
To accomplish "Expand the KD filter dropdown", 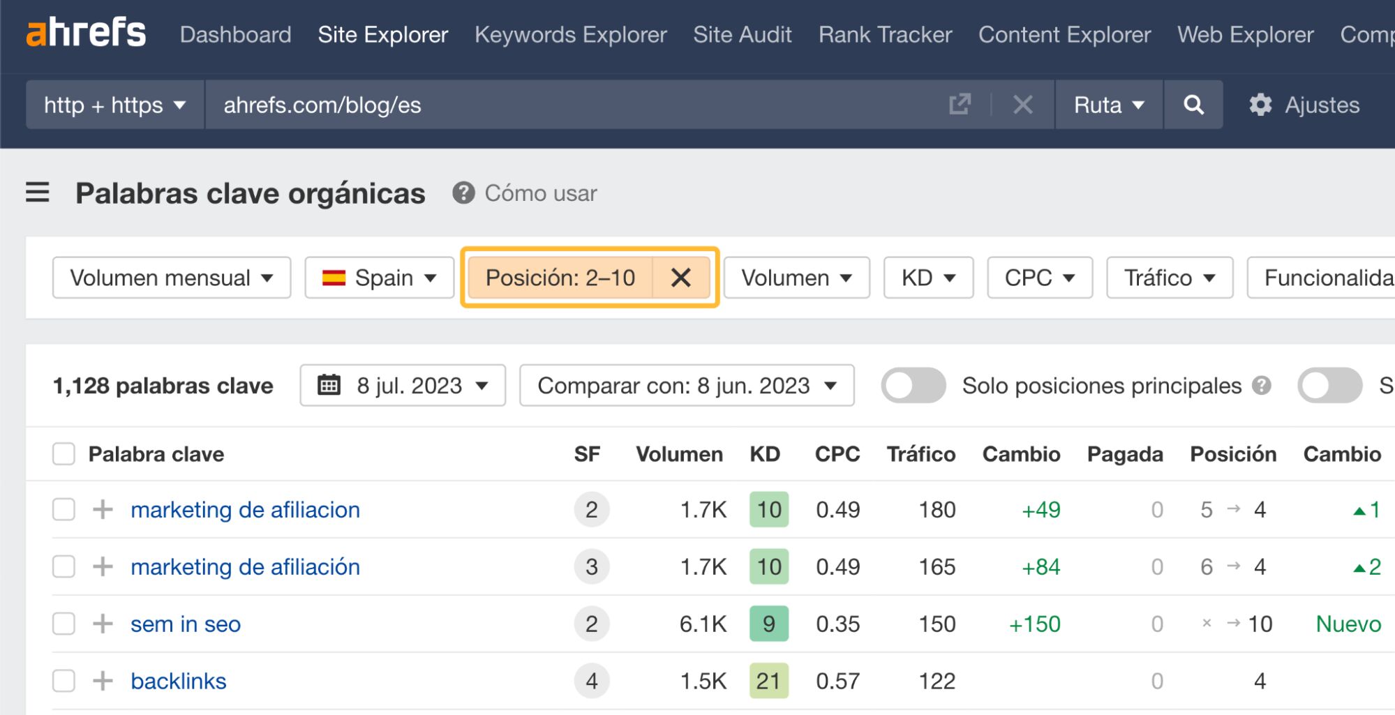I will pos(928,278).
